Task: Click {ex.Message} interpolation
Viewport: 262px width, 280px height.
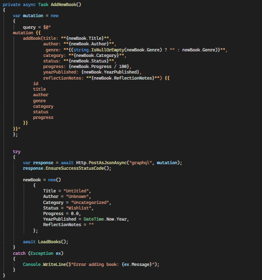Action: [x=137, y=264]
